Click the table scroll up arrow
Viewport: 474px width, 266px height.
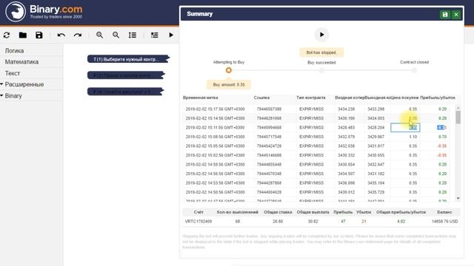pyautogui.click(x=458, y=108)
